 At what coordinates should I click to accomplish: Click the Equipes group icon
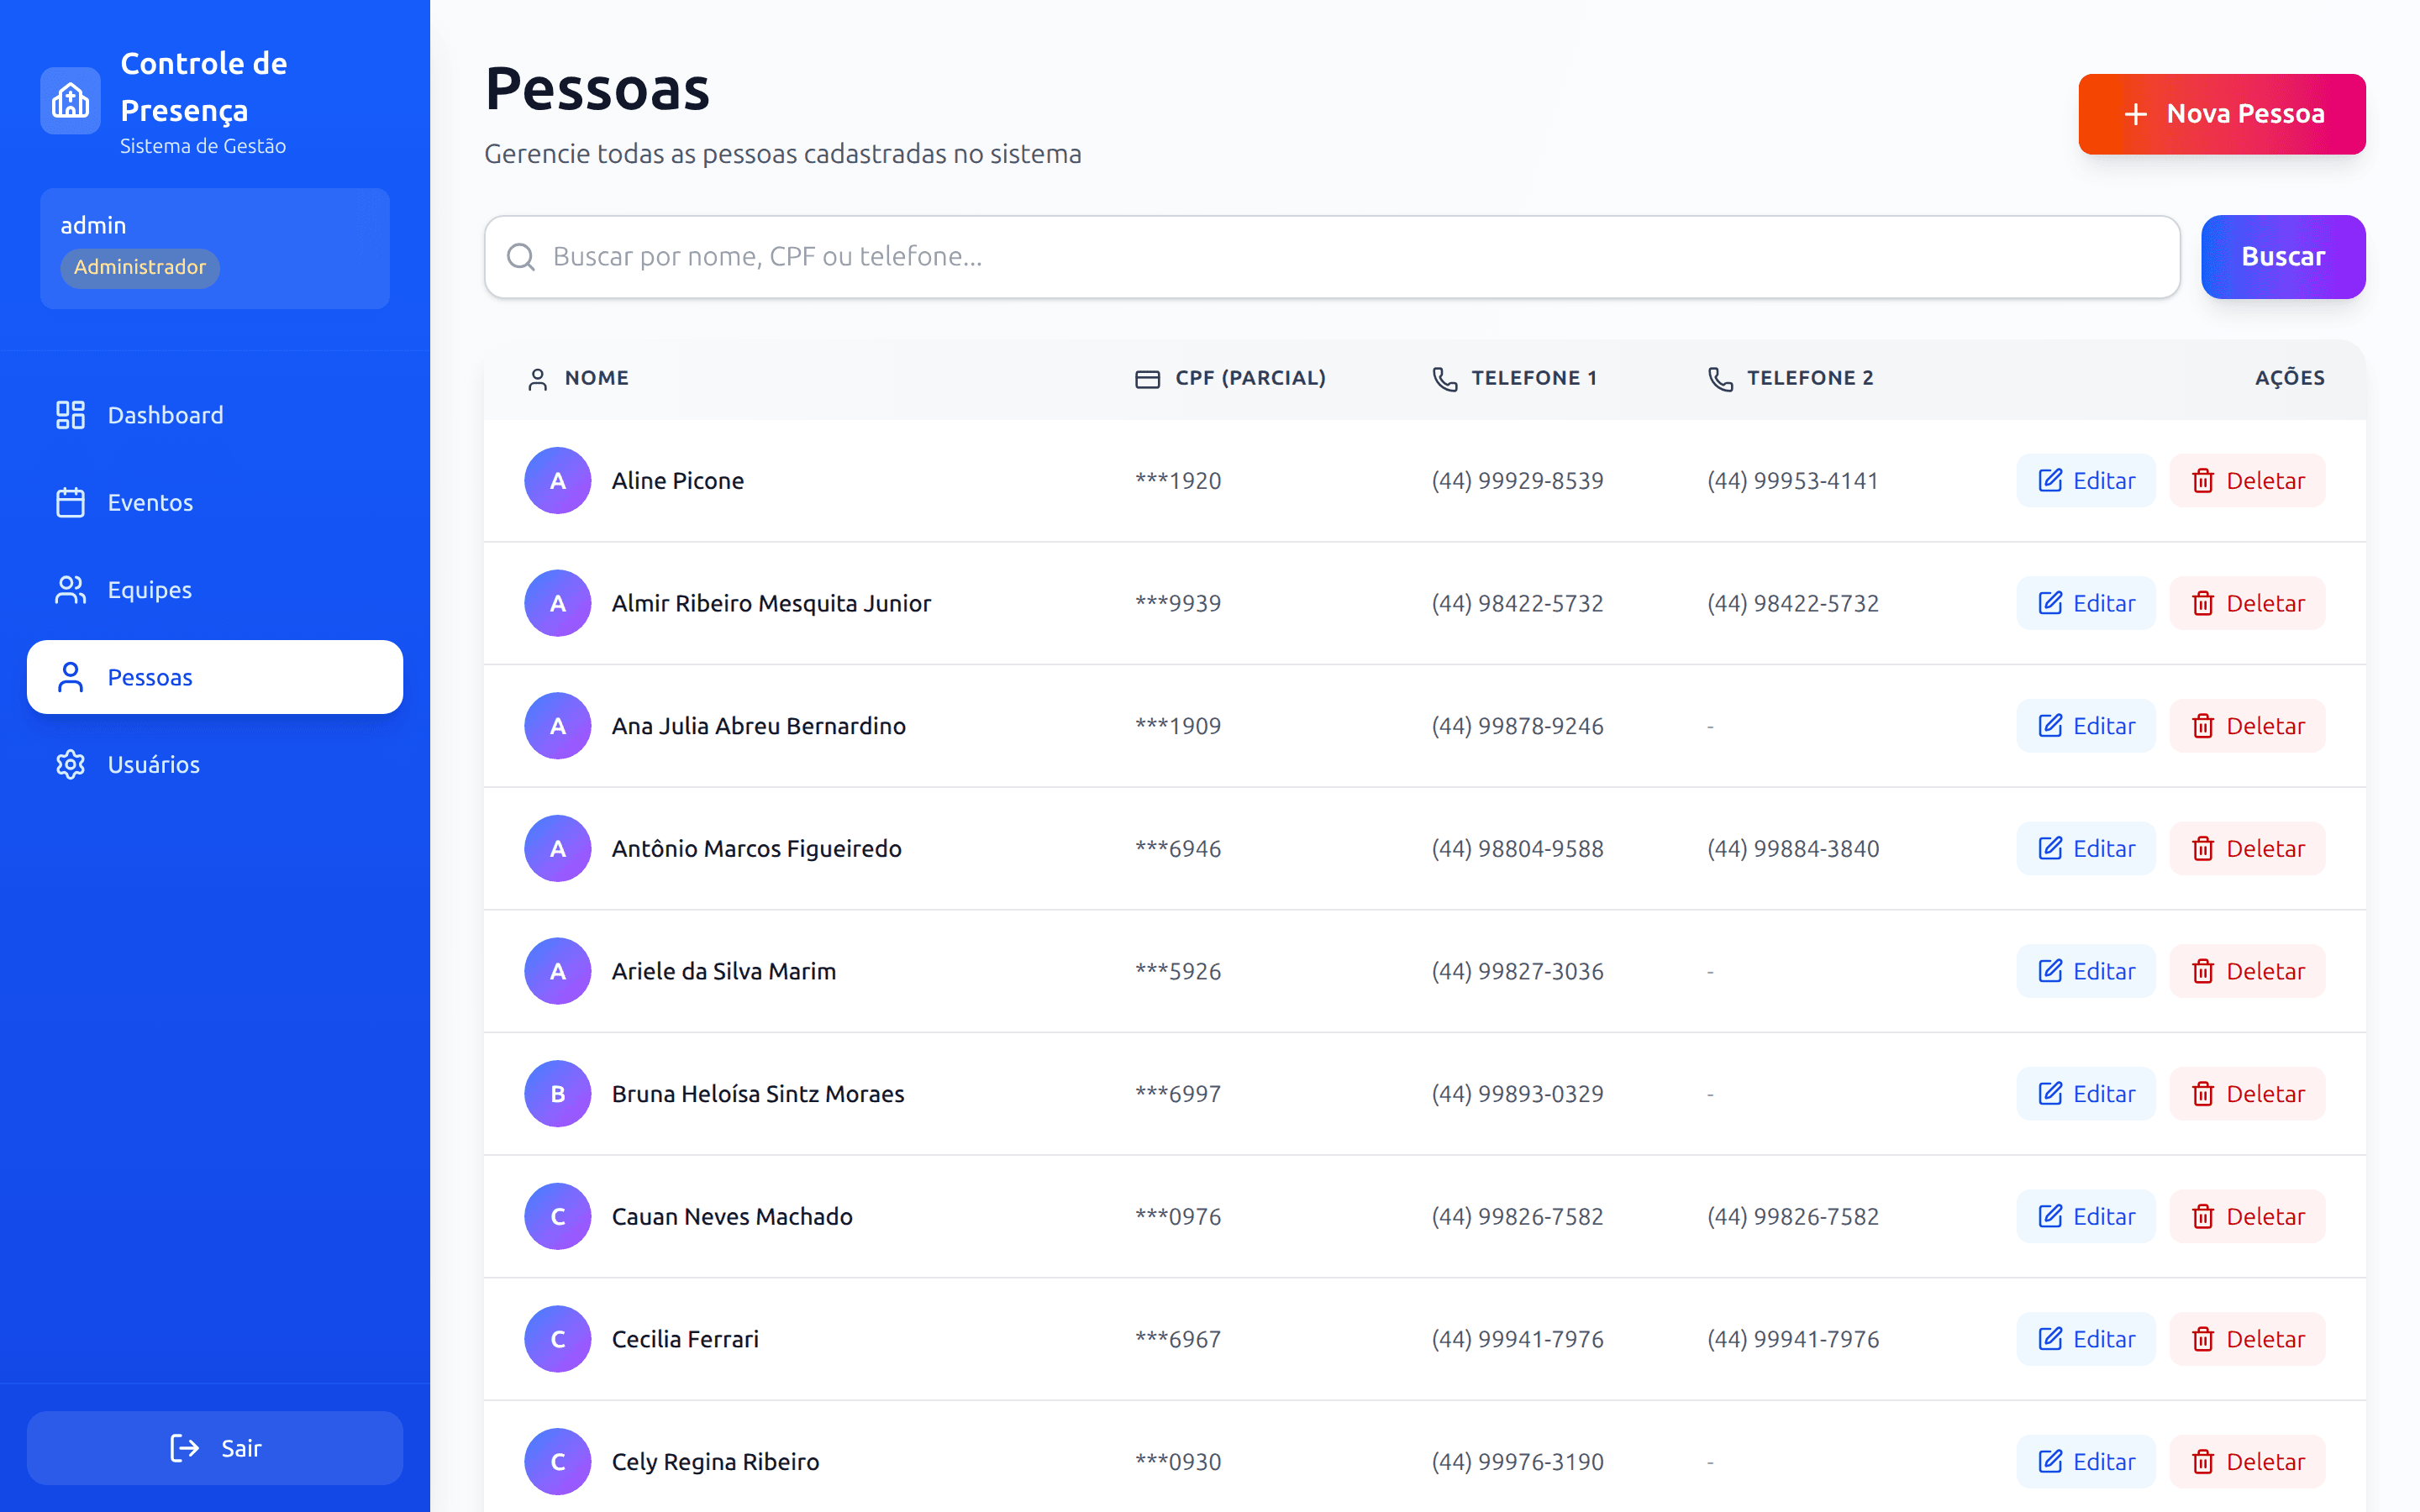[70, 590]
